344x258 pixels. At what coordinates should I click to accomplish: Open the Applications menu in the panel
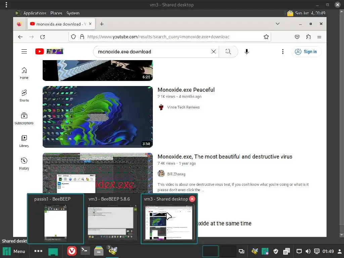coord(35,13)
